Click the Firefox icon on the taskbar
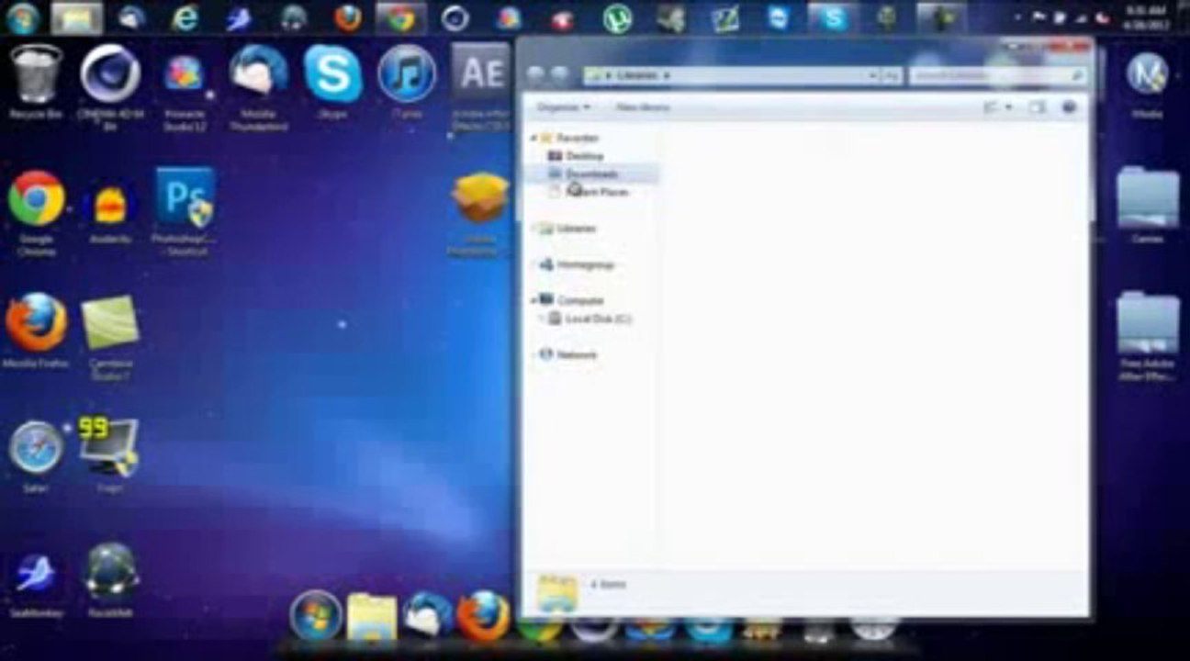The height and width of the screenshot is (661, 1190). tap(347, 18)
